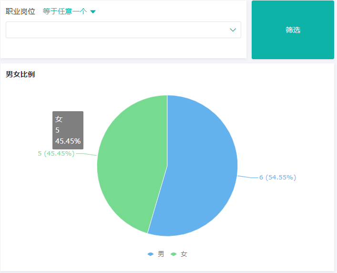The image size is (337, 273).
Task: Click the 职业岗位 filter label
Action: pyautogui.click(x=20, y=11)
